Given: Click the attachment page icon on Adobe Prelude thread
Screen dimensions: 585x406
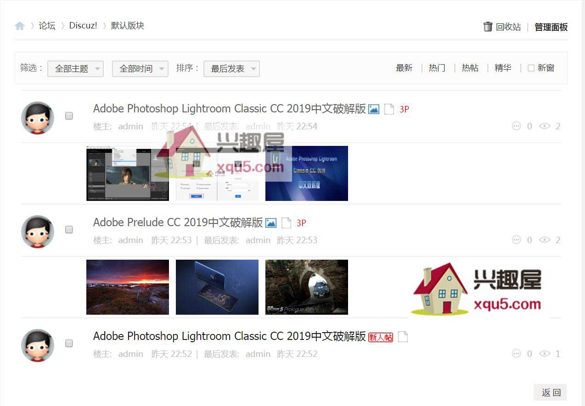Looking at the screenshot, I should point(286,223).
